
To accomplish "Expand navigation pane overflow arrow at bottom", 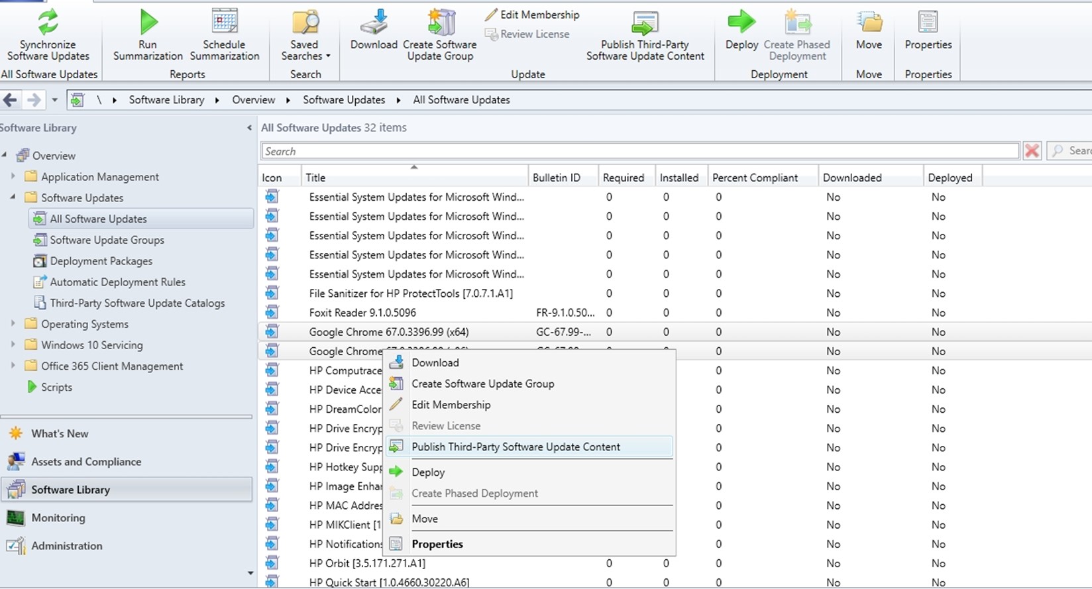I will pyautogui.click(x=250, y=574).
